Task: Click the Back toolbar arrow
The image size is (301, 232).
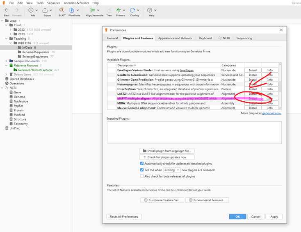Action: point(6,10)
